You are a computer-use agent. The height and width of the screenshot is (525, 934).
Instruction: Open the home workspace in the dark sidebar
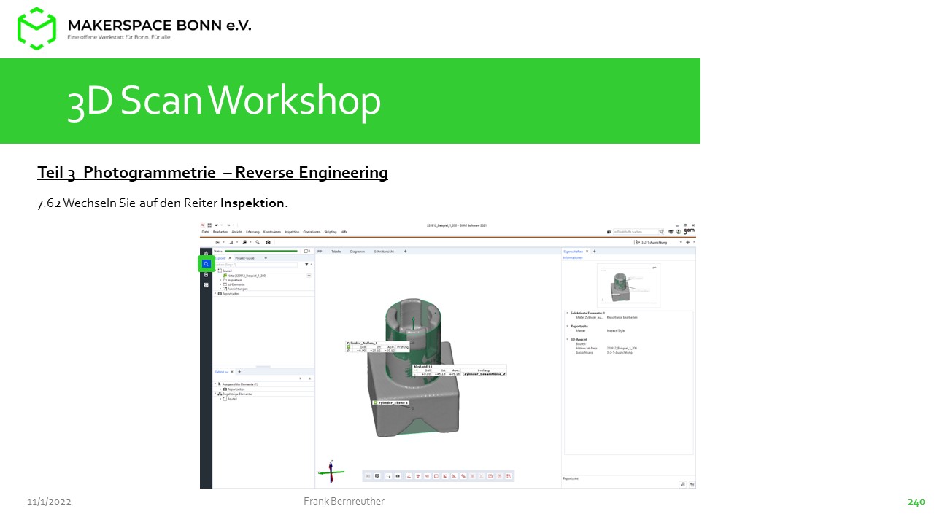pyautogui.click(x=206, y=253)
